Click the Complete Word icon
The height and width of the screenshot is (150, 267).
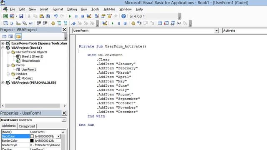point(31,23)
